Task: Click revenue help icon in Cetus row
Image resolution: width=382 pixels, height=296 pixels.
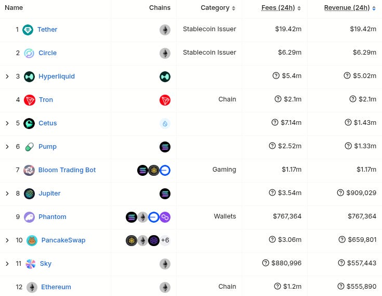Action: (x=348, y=122)
